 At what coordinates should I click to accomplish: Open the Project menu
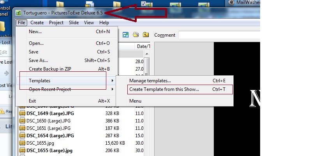pos(56,23)
